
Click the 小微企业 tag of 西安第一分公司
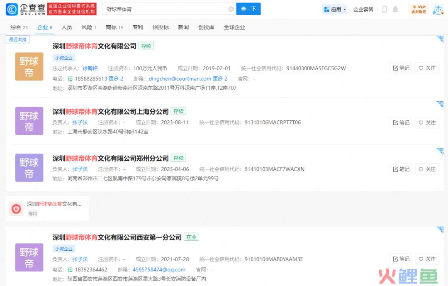coord(64,249)
